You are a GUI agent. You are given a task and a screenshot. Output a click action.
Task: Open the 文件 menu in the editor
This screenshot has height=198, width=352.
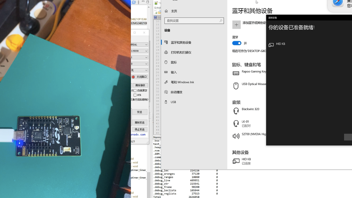tap(157, 8)
